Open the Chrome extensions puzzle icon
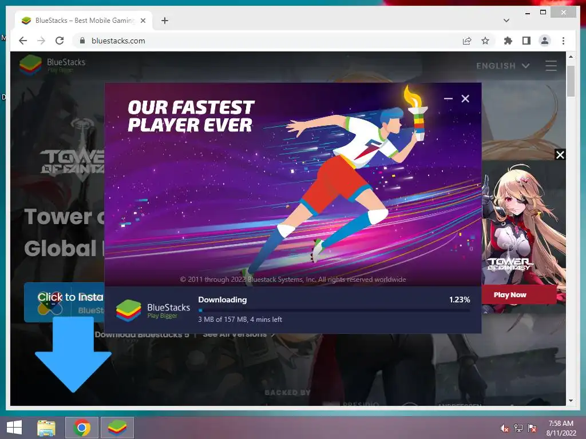 [x=508, y=41]
